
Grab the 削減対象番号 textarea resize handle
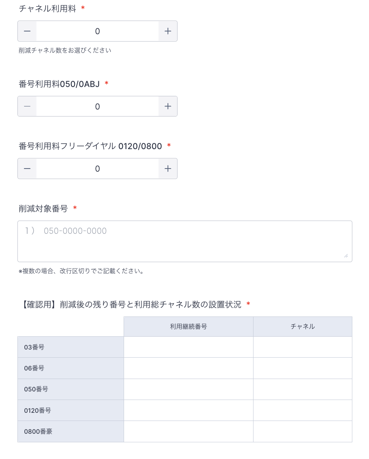tap(346, 256)
